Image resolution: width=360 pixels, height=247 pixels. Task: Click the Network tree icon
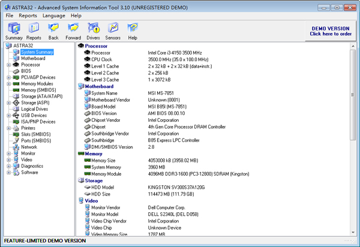pyautogui.click(x=16, y=147)
